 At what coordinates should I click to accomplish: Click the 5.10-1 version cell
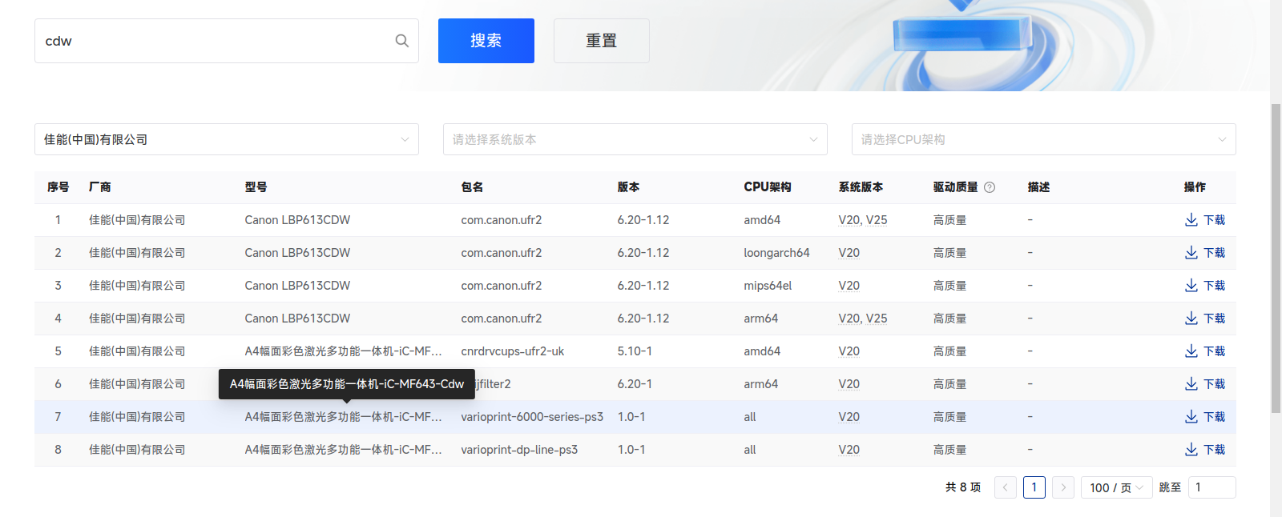(x=635, y=351)
